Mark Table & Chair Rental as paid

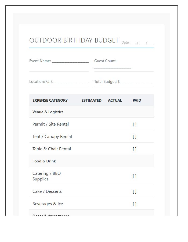[x=134, y=149]
